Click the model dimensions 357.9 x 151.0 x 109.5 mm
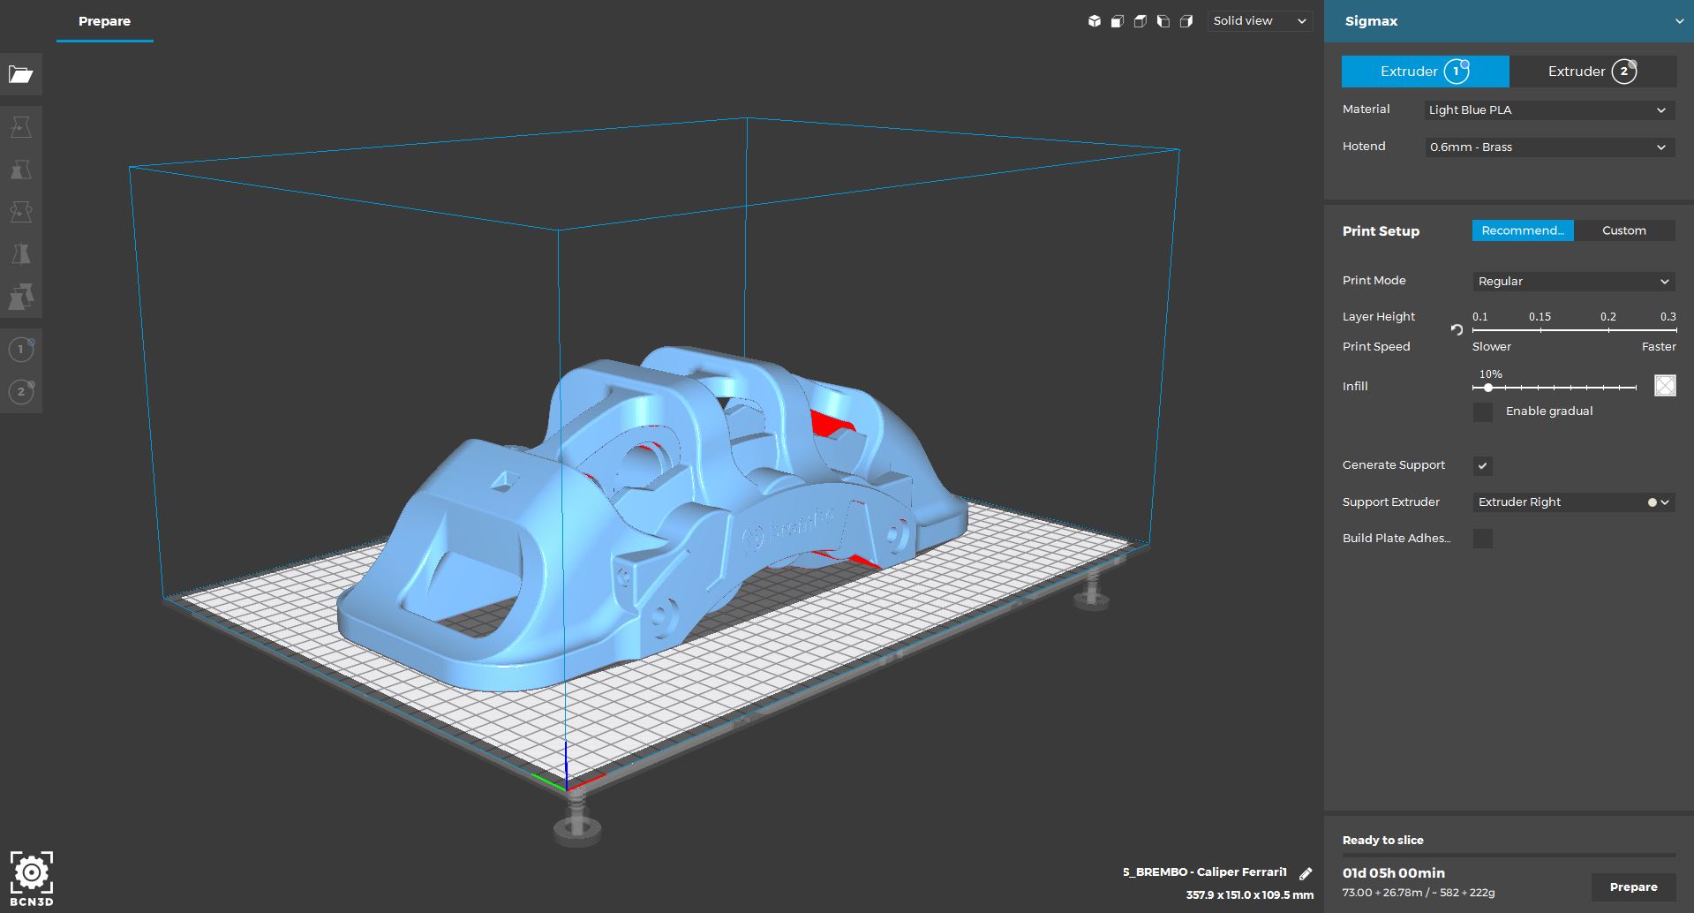 [1249, 895]
